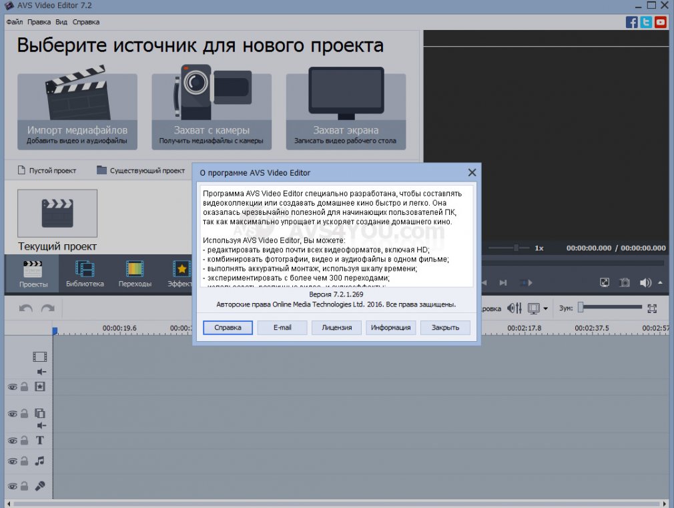Image resolution: width=674 pixels, height=508 pixels.
Task: Click the 00:02:17.8 mark on the ruler
Action: point(524,328)
